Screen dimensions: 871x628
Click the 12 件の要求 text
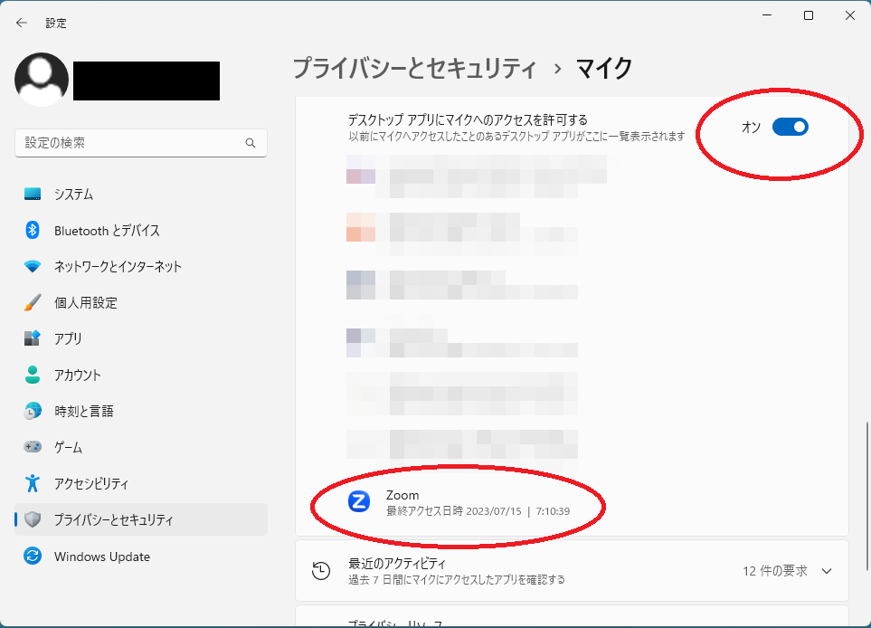[x=774, y=571]
